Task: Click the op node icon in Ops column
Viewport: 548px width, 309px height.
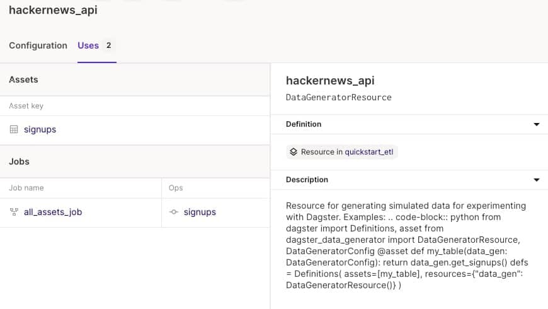Action: (174, 212)
